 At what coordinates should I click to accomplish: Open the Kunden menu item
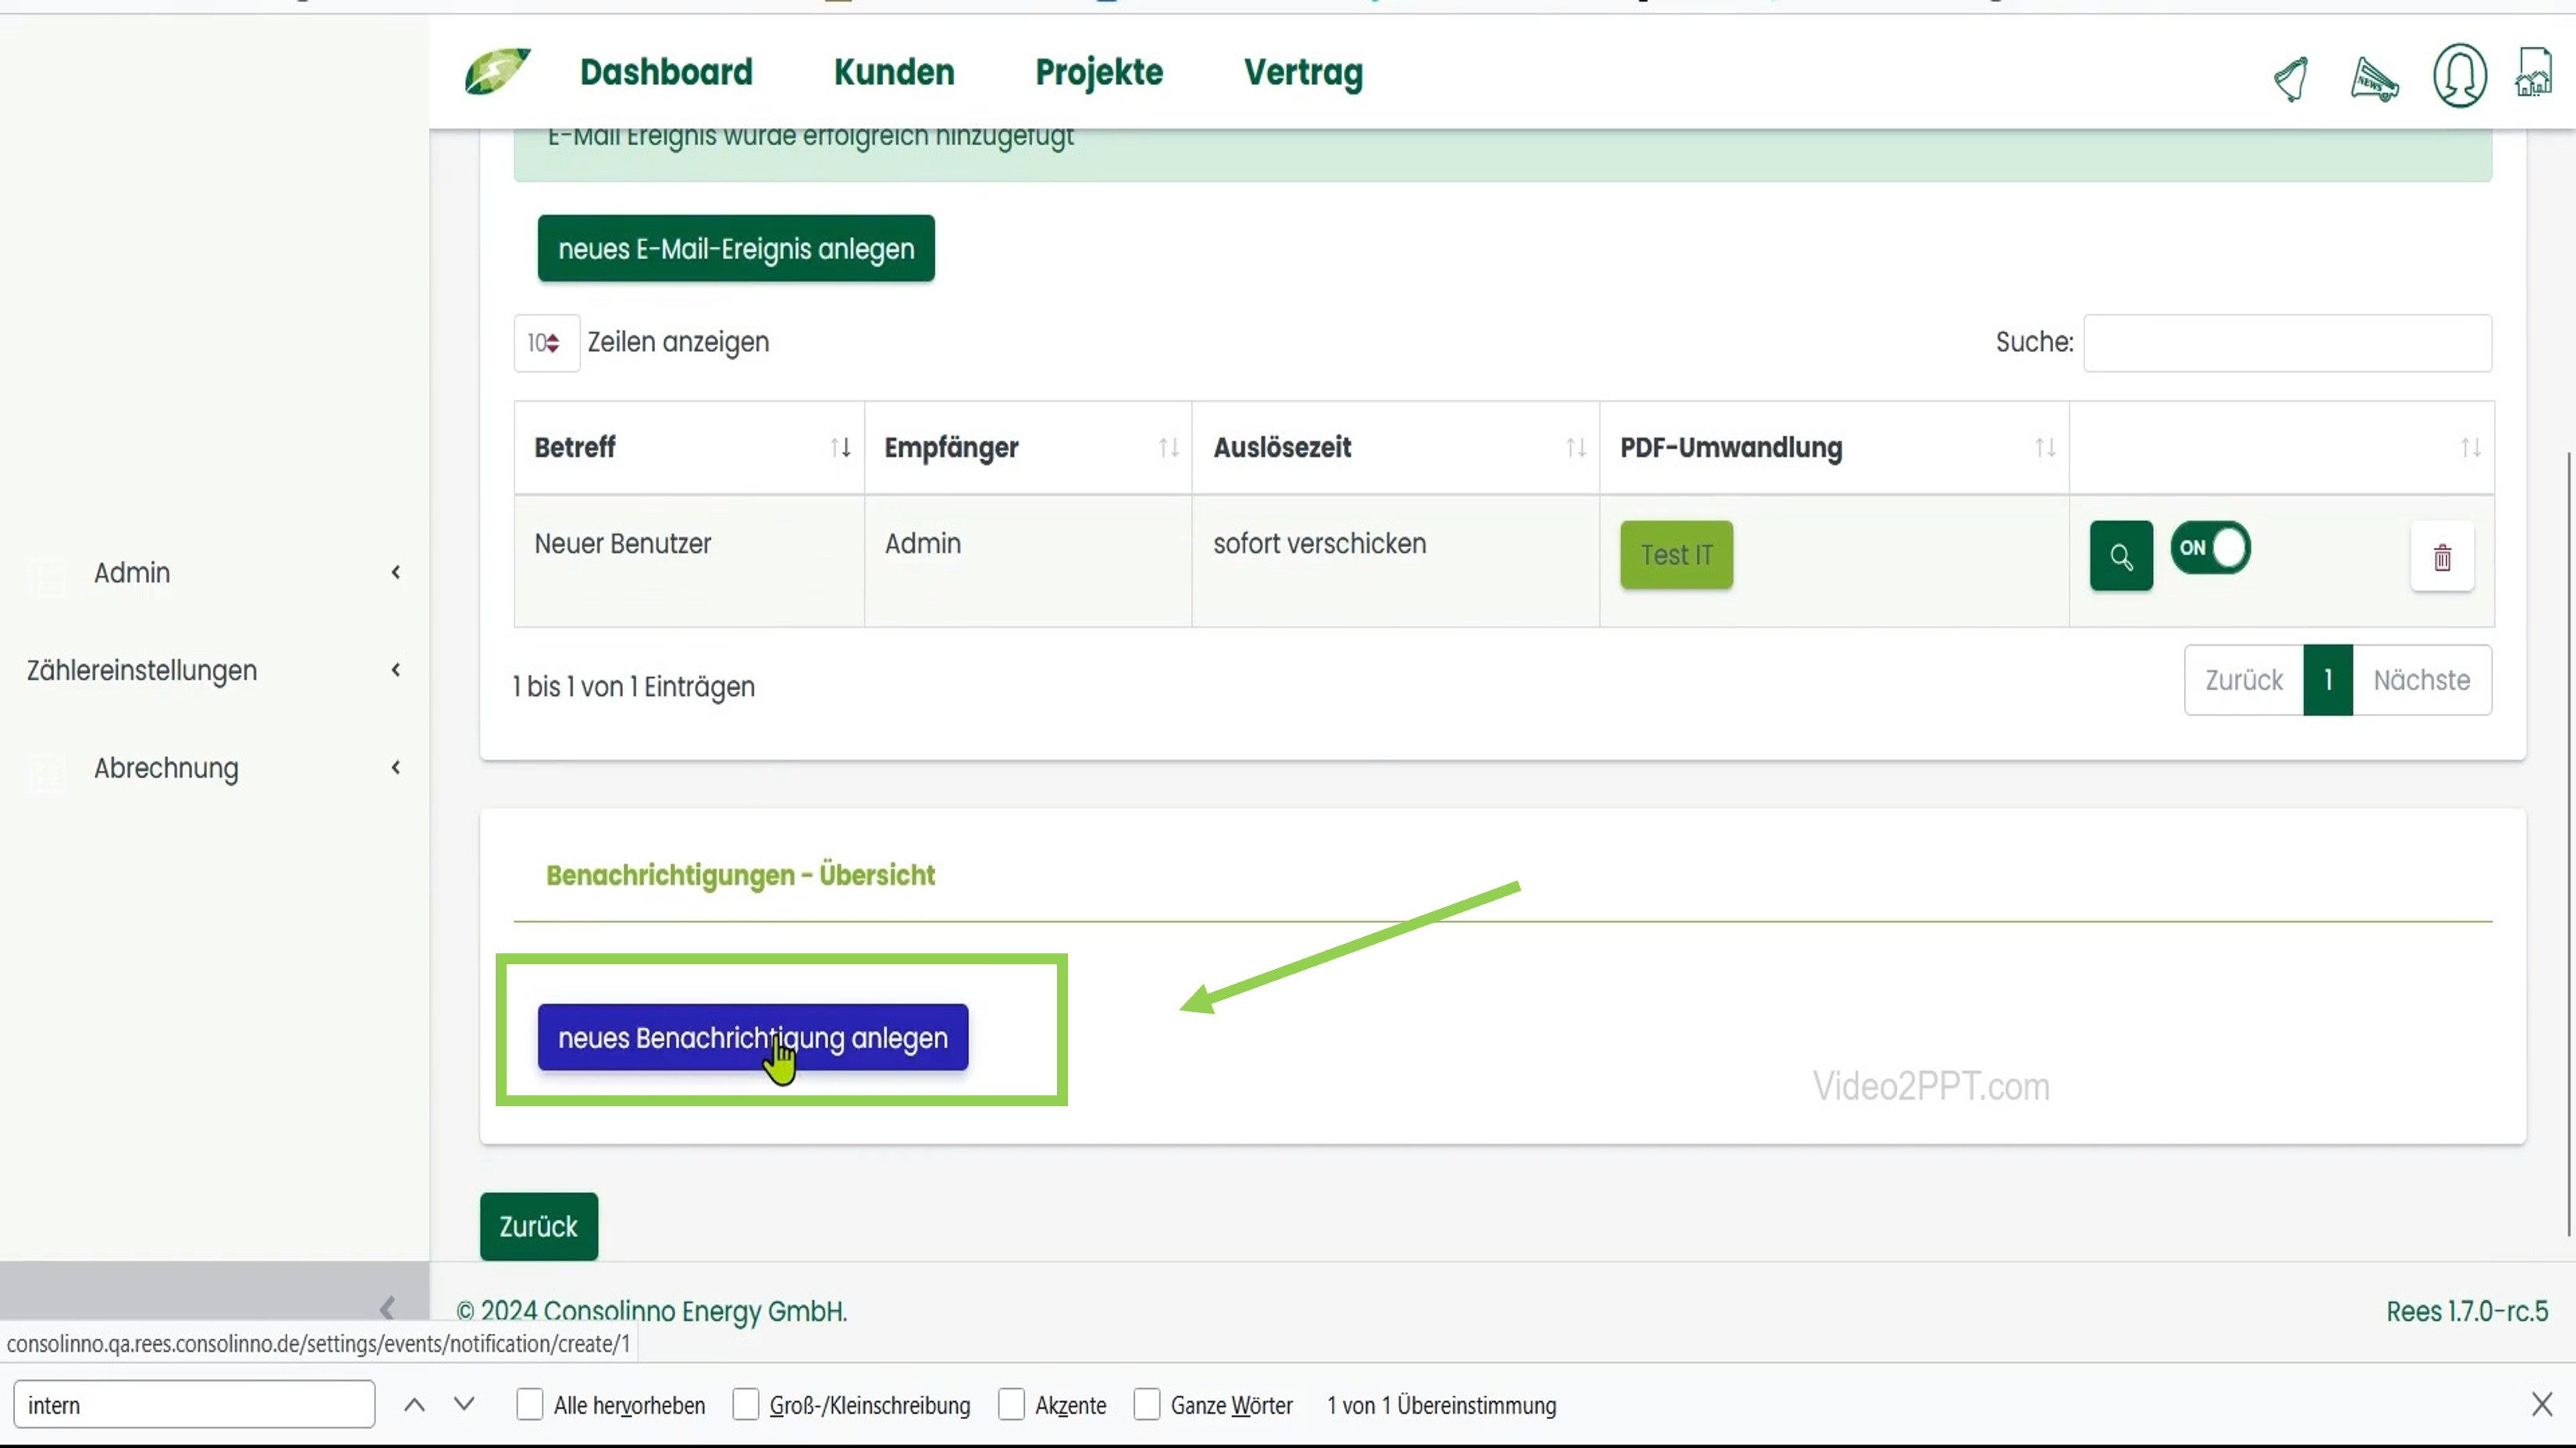click(894, 72)
